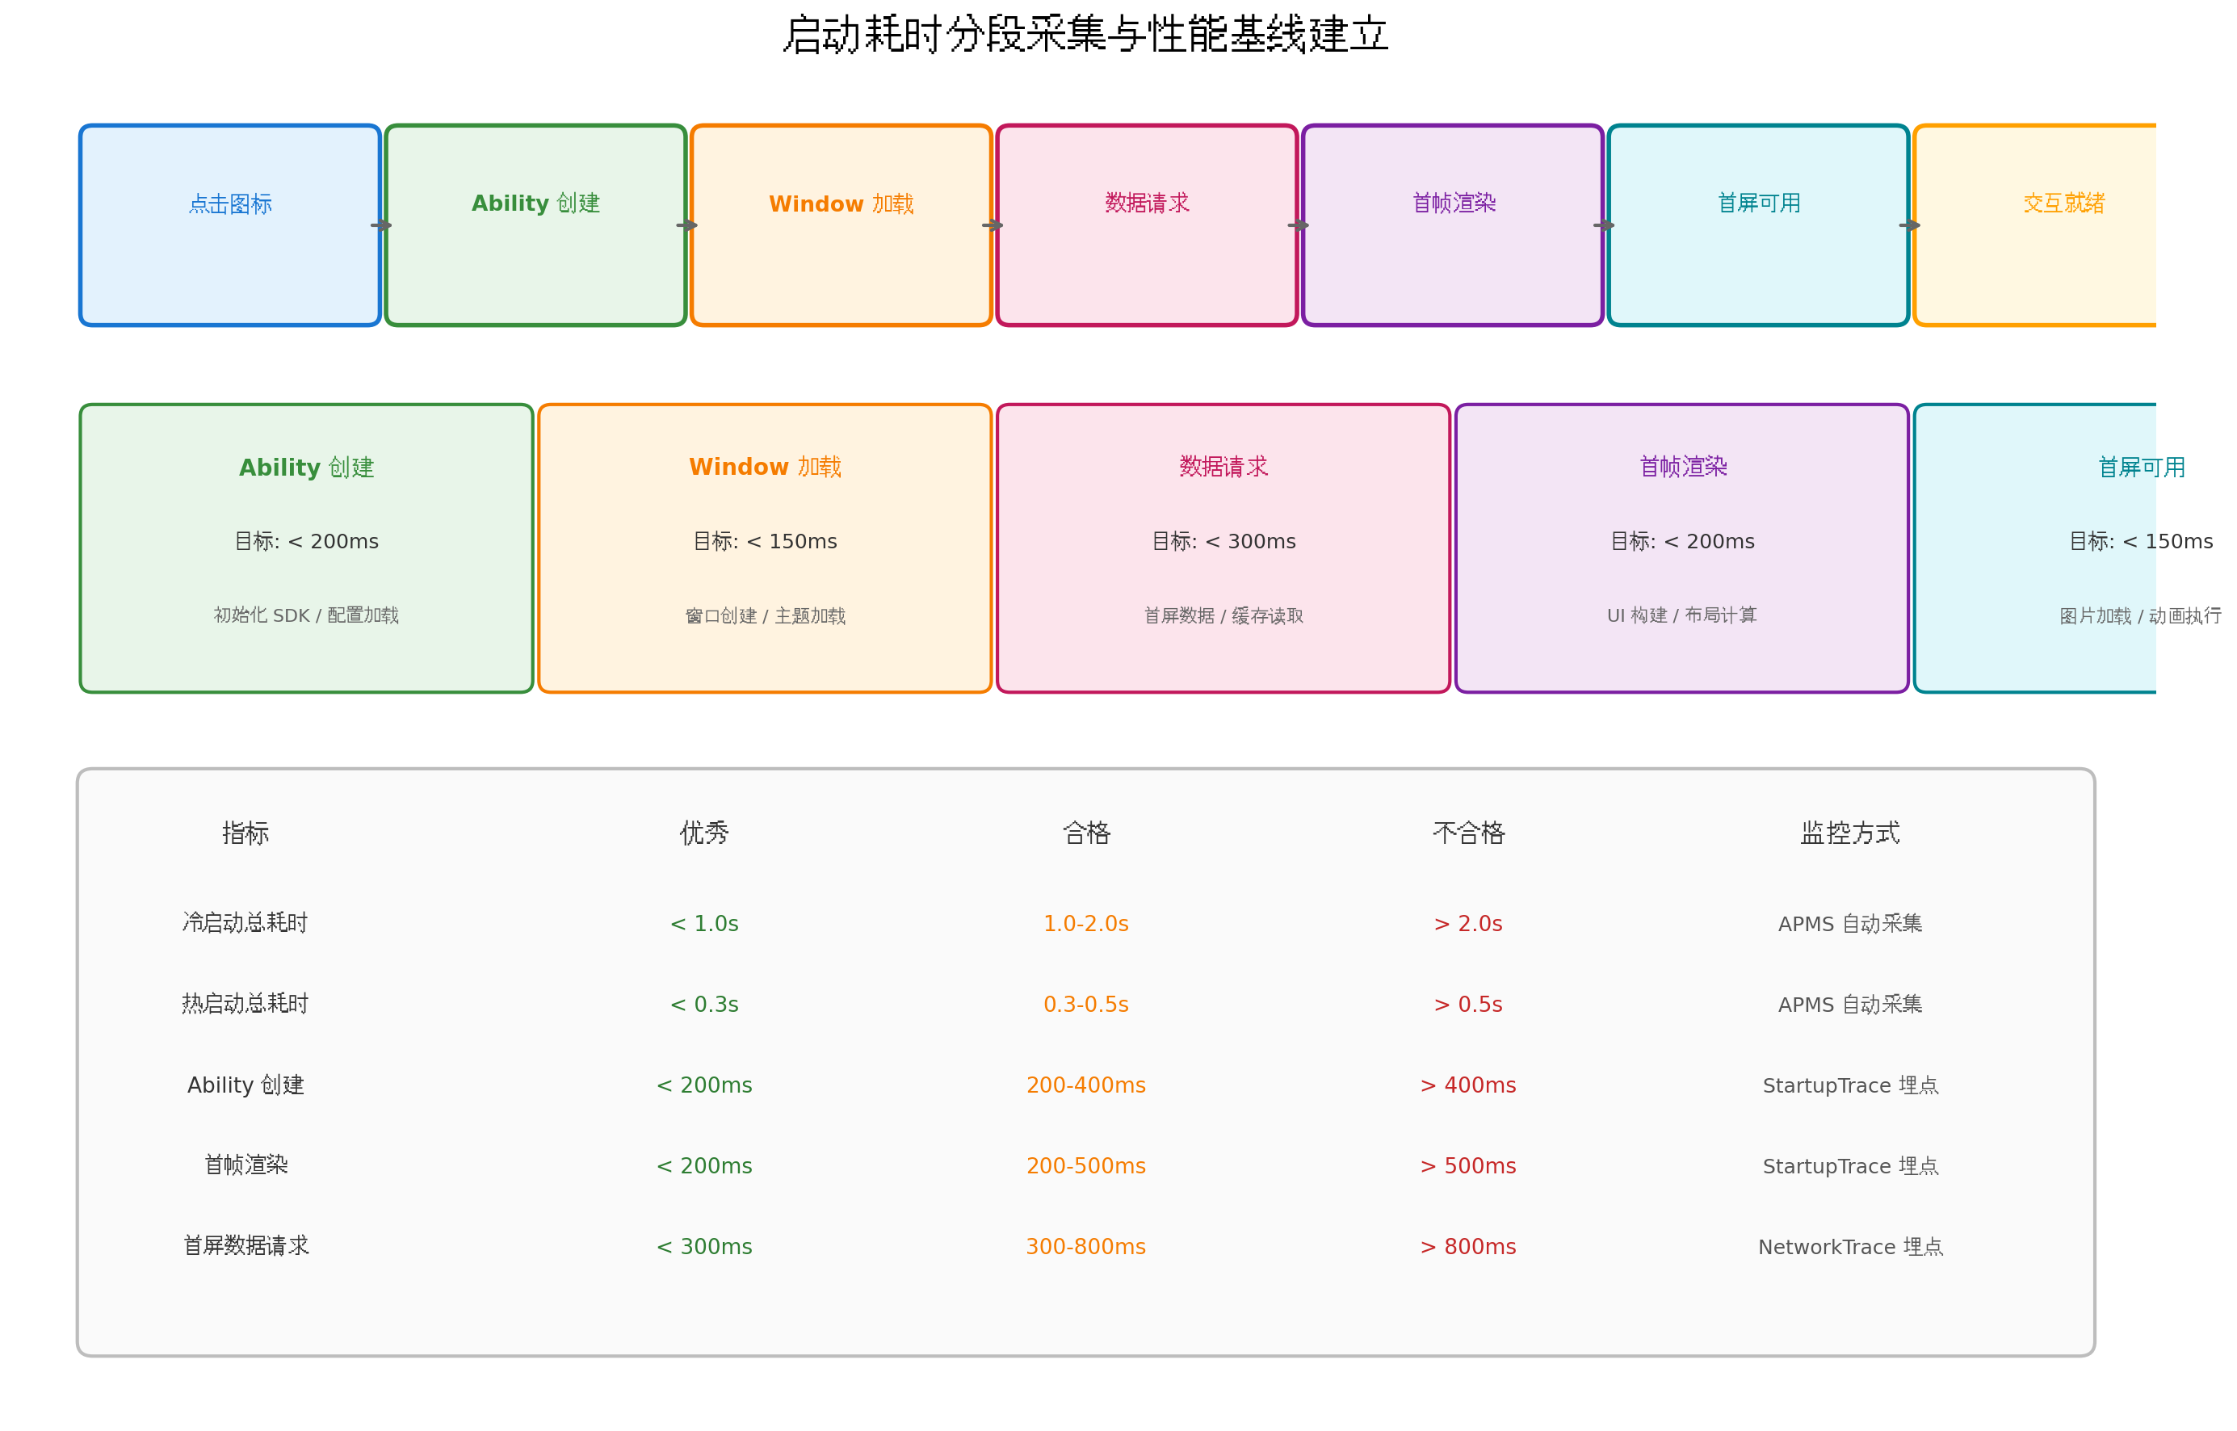2237x1431 pixels.
Task: Click the 交互就绪 flow box
Action: 2035,225
